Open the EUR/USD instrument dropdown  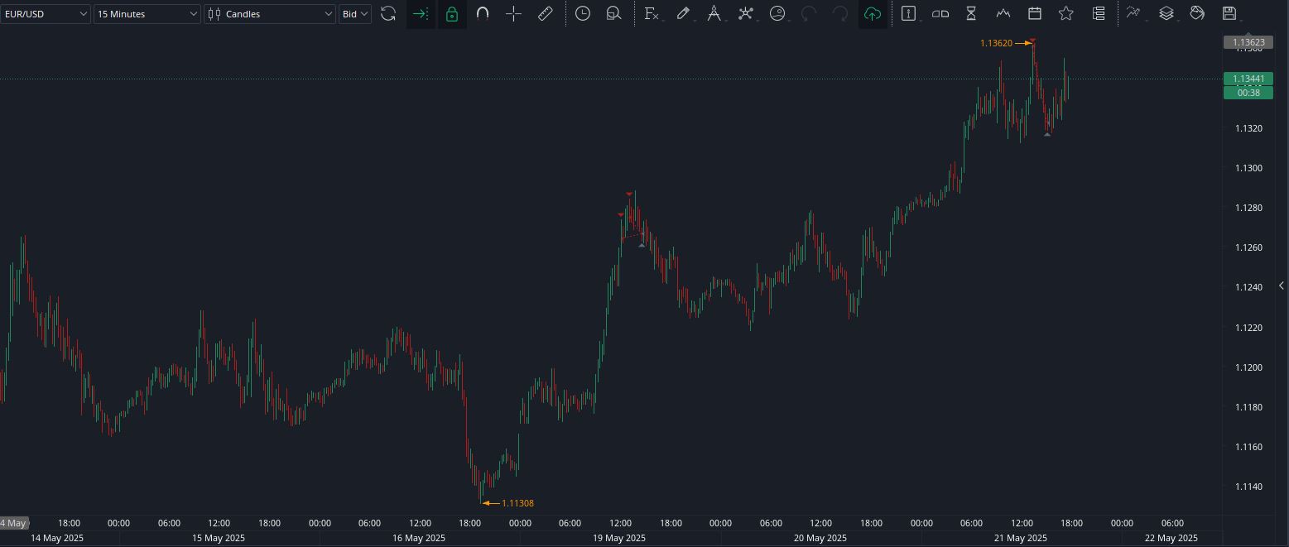46,14
